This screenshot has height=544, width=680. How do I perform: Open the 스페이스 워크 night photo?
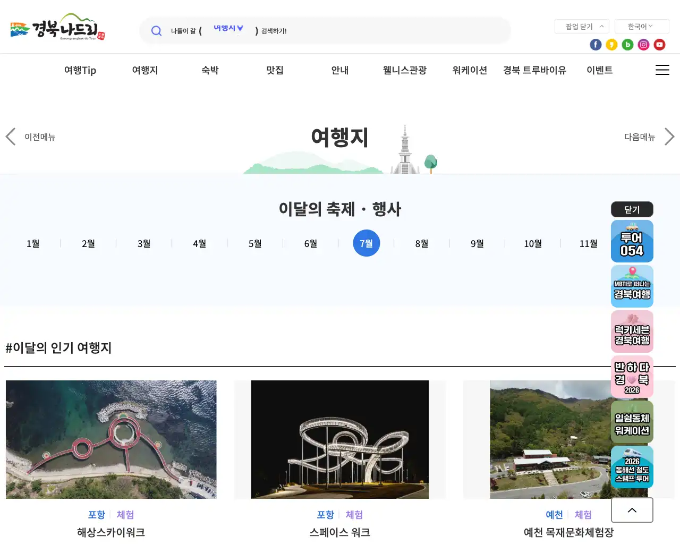click(340, 439)
